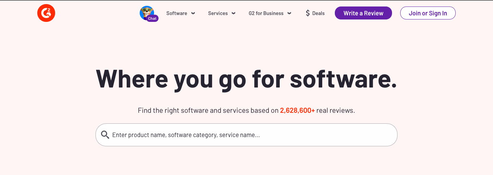Image resolution: width=493 pixels, height=175 pixels.
Task: Select the G2 for Business menu label
Action: tap(266, 13)
